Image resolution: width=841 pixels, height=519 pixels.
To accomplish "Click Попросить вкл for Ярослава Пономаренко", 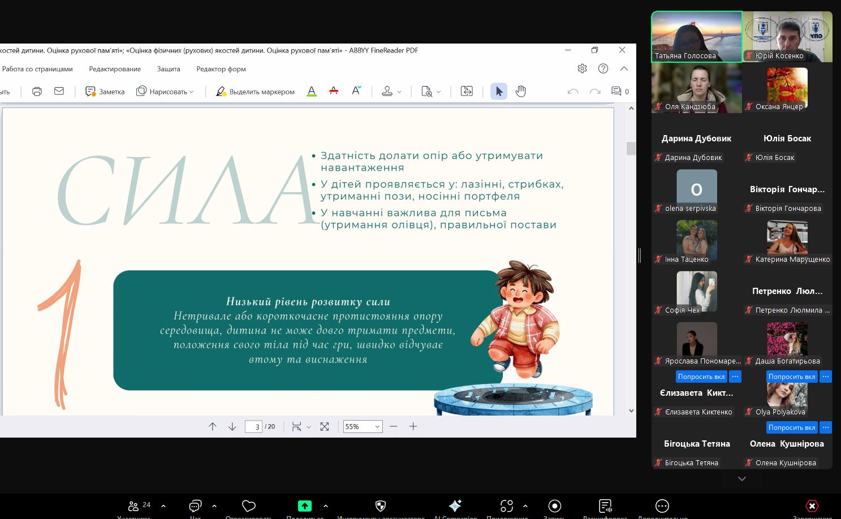I will (701, 377).
